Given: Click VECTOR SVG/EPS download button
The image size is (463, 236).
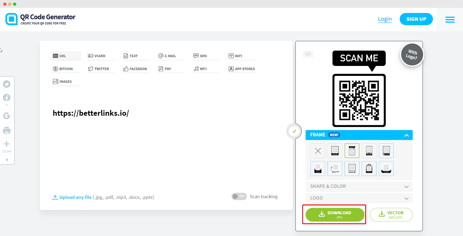Looking at the screenshot, I should [391, 215].
